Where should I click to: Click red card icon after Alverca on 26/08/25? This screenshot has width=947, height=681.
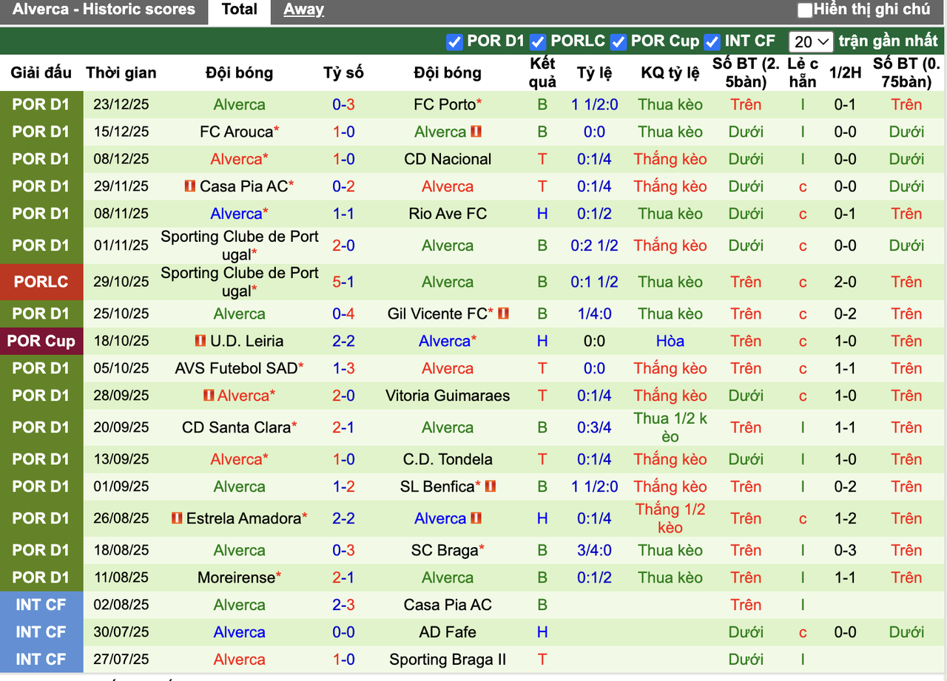[476, 518]
